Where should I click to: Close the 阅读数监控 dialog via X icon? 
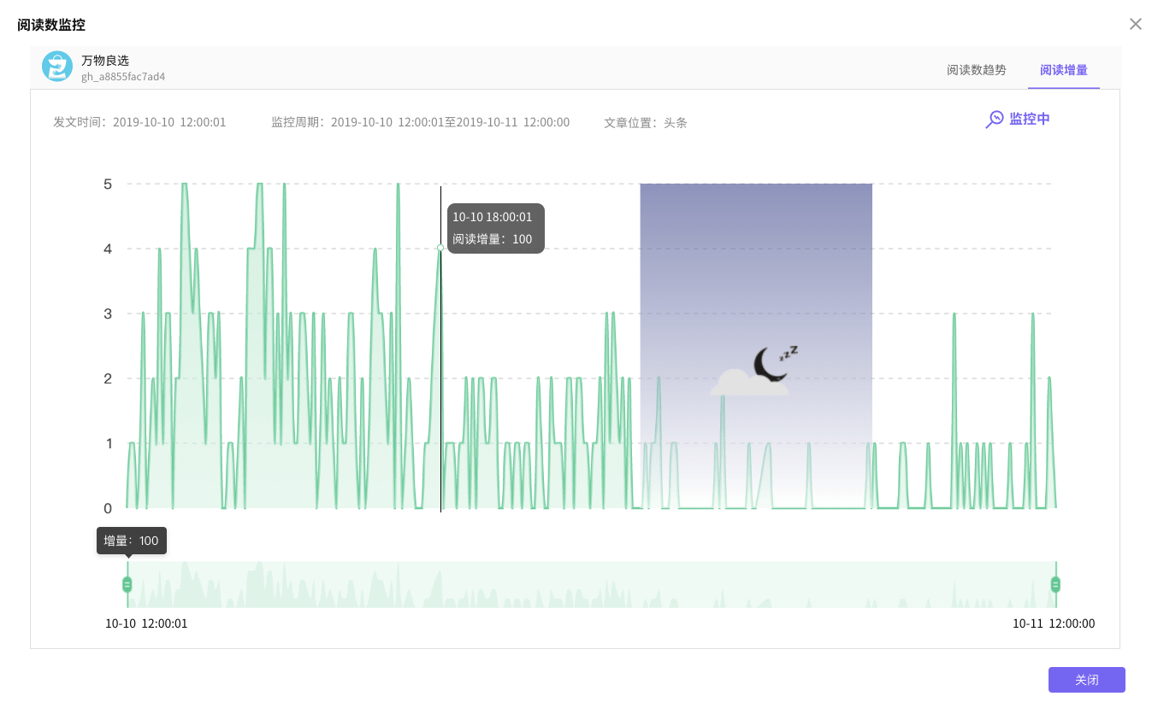click(x=1135, y=24)
